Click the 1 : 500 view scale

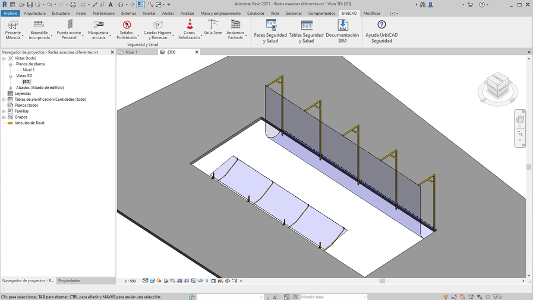130,281
